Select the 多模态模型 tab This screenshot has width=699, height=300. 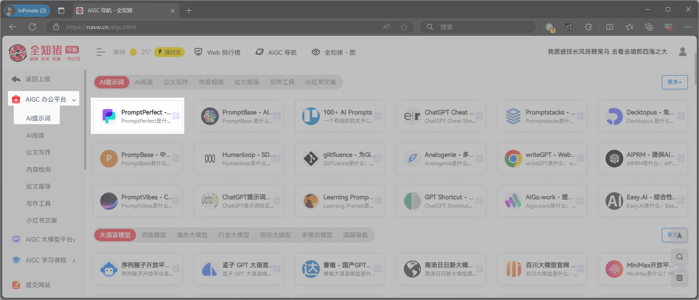[x=317, y=235]
